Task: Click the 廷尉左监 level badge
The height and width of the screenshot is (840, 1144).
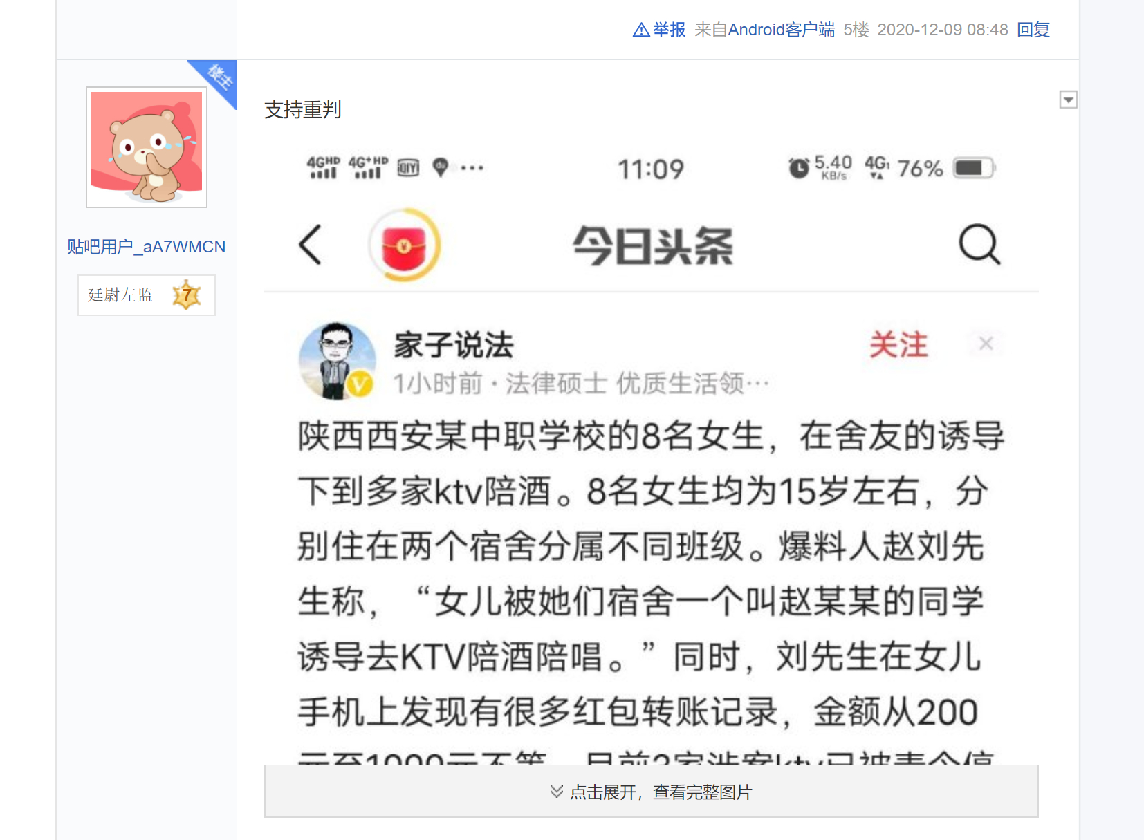Action: tap(147, 295)
